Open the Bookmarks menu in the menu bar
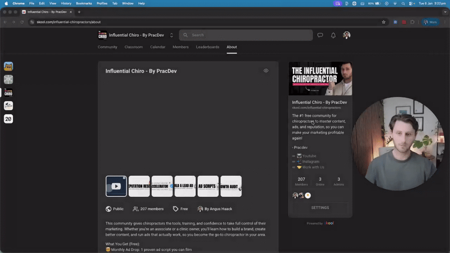450x253 pixels. (85, 3)
